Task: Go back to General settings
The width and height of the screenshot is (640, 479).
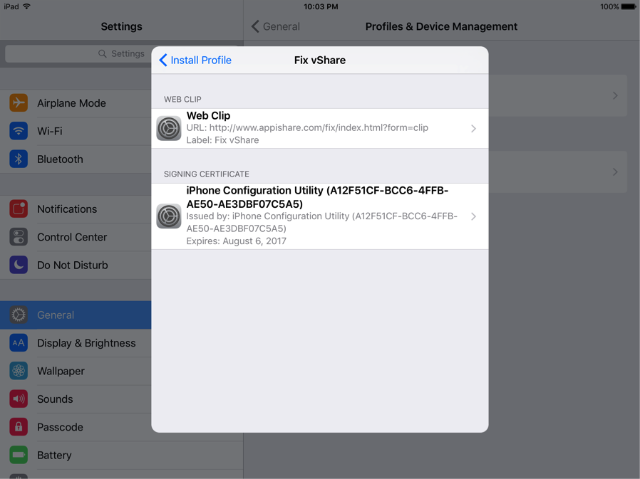Action: [x=276, y=27]
